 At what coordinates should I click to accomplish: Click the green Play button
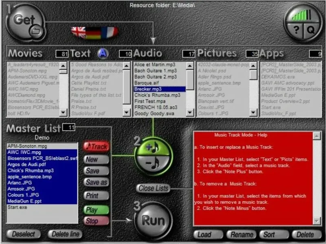tap(97, 210)
